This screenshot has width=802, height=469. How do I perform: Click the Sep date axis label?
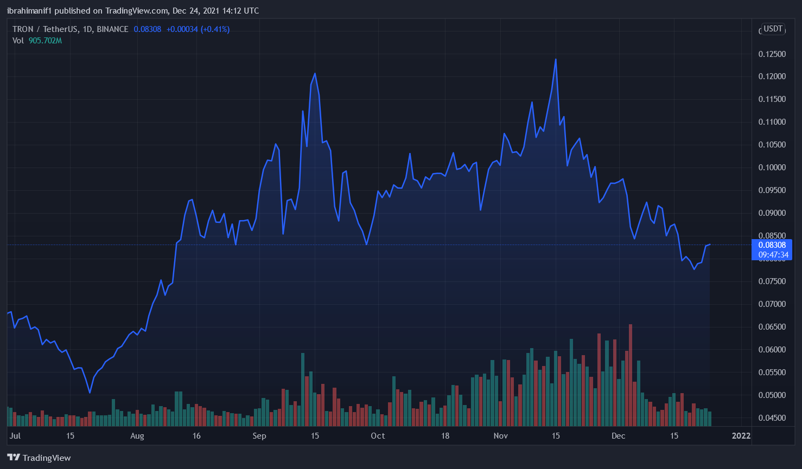(259, 436)
